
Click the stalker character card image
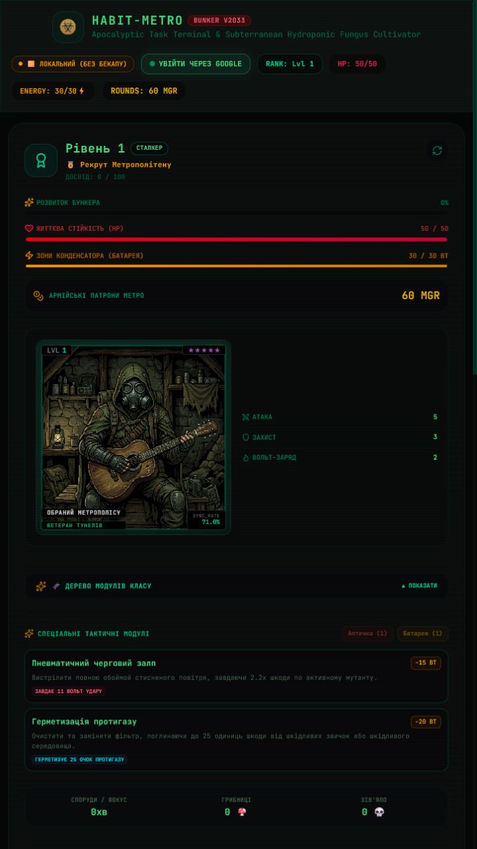point(134,438)
